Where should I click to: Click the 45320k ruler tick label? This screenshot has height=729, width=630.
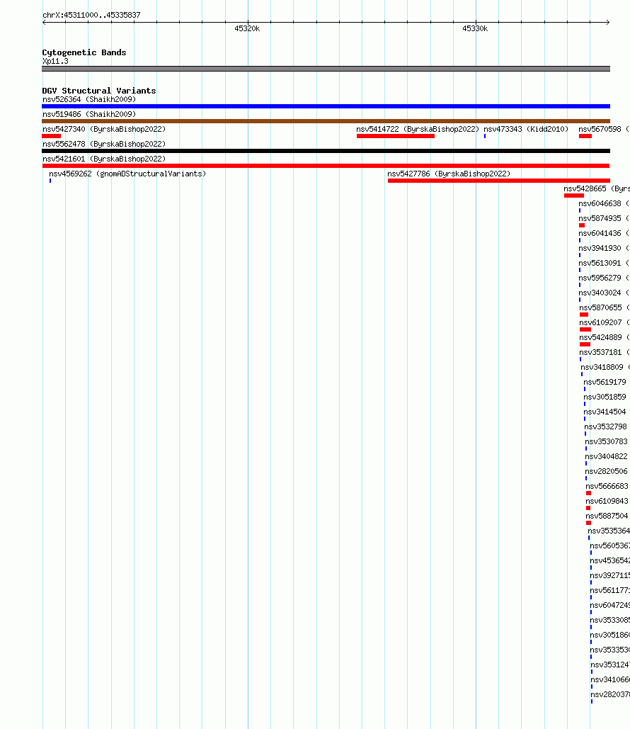(247, 29)
